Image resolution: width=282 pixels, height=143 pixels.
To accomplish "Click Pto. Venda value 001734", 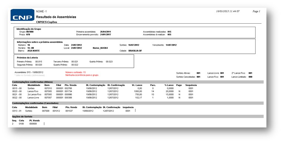I will [68, 92].
